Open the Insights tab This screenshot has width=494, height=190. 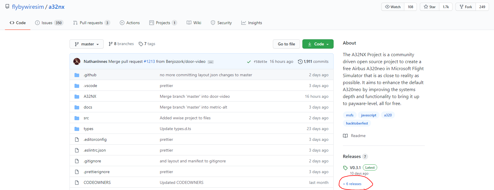(252, 23)
